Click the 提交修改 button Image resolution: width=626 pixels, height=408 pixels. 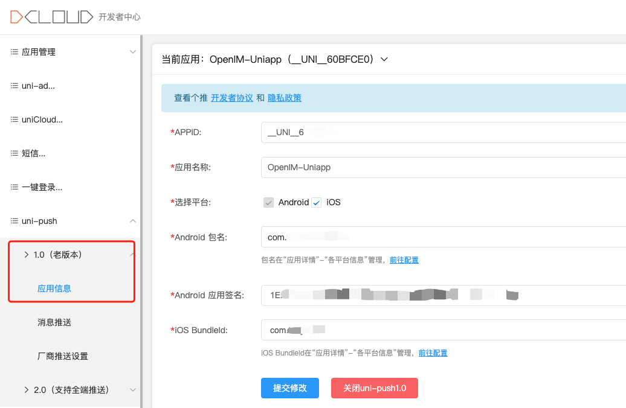pos(290,388)
